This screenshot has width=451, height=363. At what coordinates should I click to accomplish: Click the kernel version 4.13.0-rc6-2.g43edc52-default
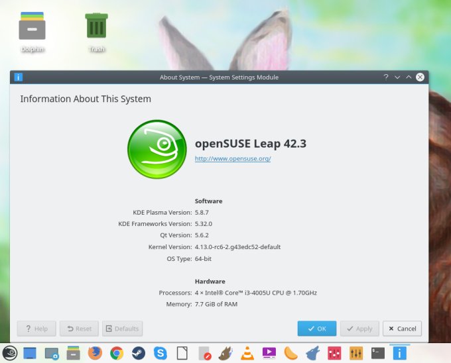pyautogui.click(x=237, y=247)
